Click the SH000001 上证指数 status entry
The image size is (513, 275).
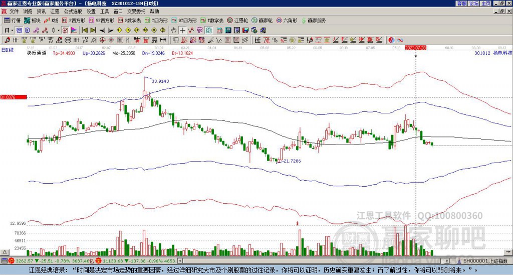pyautogui.click(x=485, y=261)
